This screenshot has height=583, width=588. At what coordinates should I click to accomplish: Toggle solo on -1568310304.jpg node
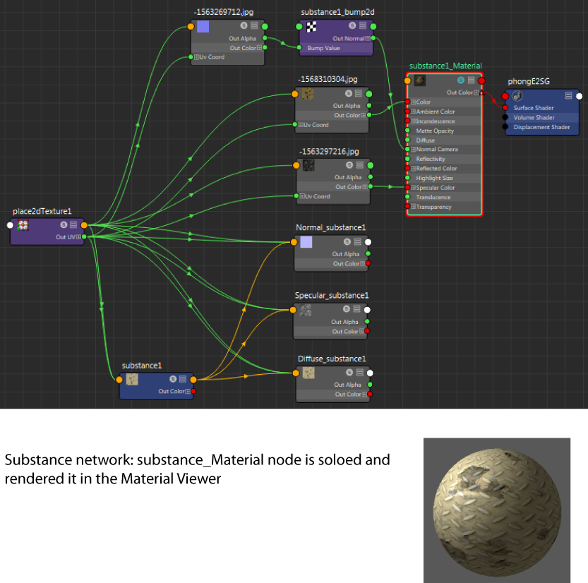pos(349,93)
